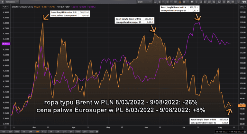Click the BRENT CRUDE OCT2 legend label

tap(22, 6)
